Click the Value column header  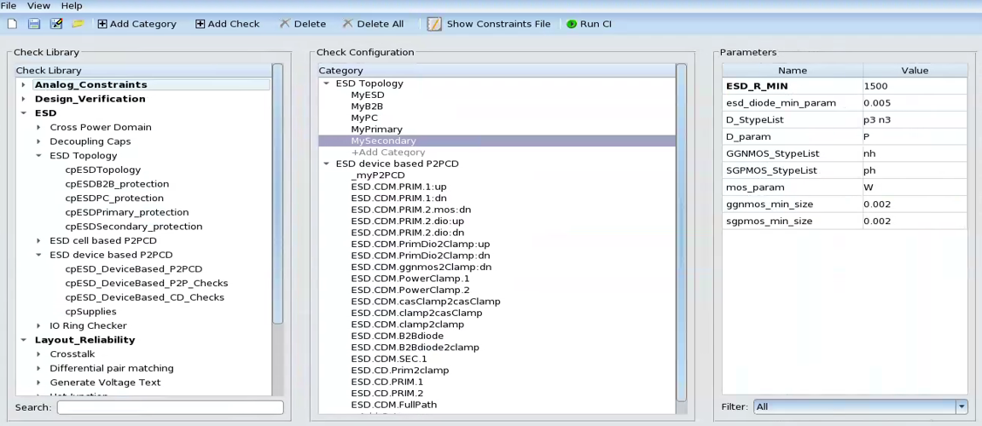915,71
